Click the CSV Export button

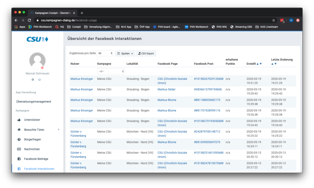click(146, 53)
